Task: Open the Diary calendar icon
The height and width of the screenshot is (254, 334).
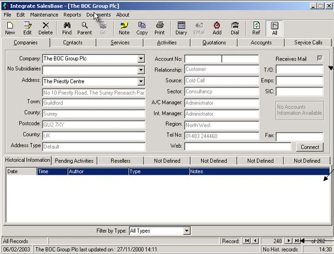Action: coord(182,29)
